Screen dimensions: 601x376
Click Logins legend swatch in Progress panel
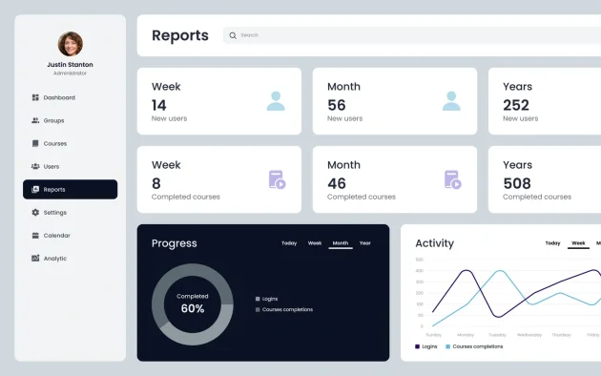tap(258, 299)
